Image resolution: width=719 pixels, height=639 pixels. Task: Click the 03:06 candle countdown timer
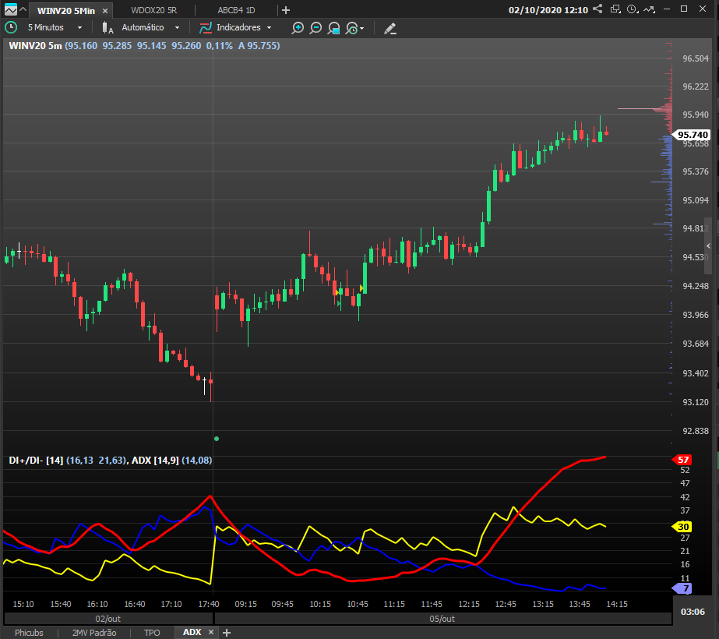coord(693,612)
